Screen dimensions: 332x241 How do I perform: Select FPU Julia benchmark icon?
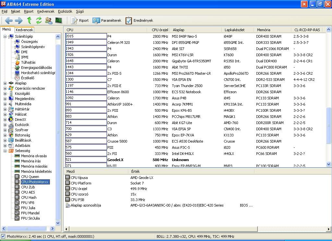[17, 208]
